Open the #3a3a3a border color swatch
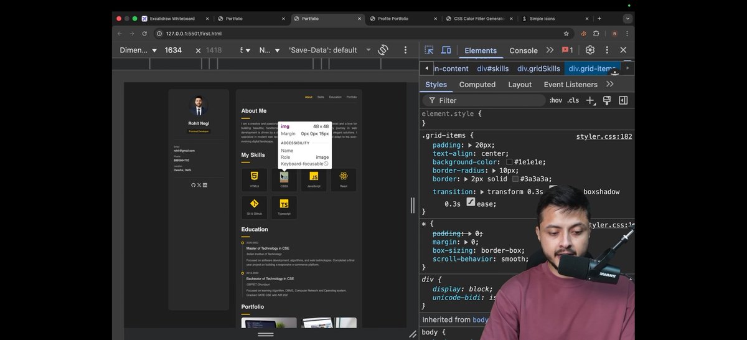The width and height of the screenshot is (747, 340). 515,179
